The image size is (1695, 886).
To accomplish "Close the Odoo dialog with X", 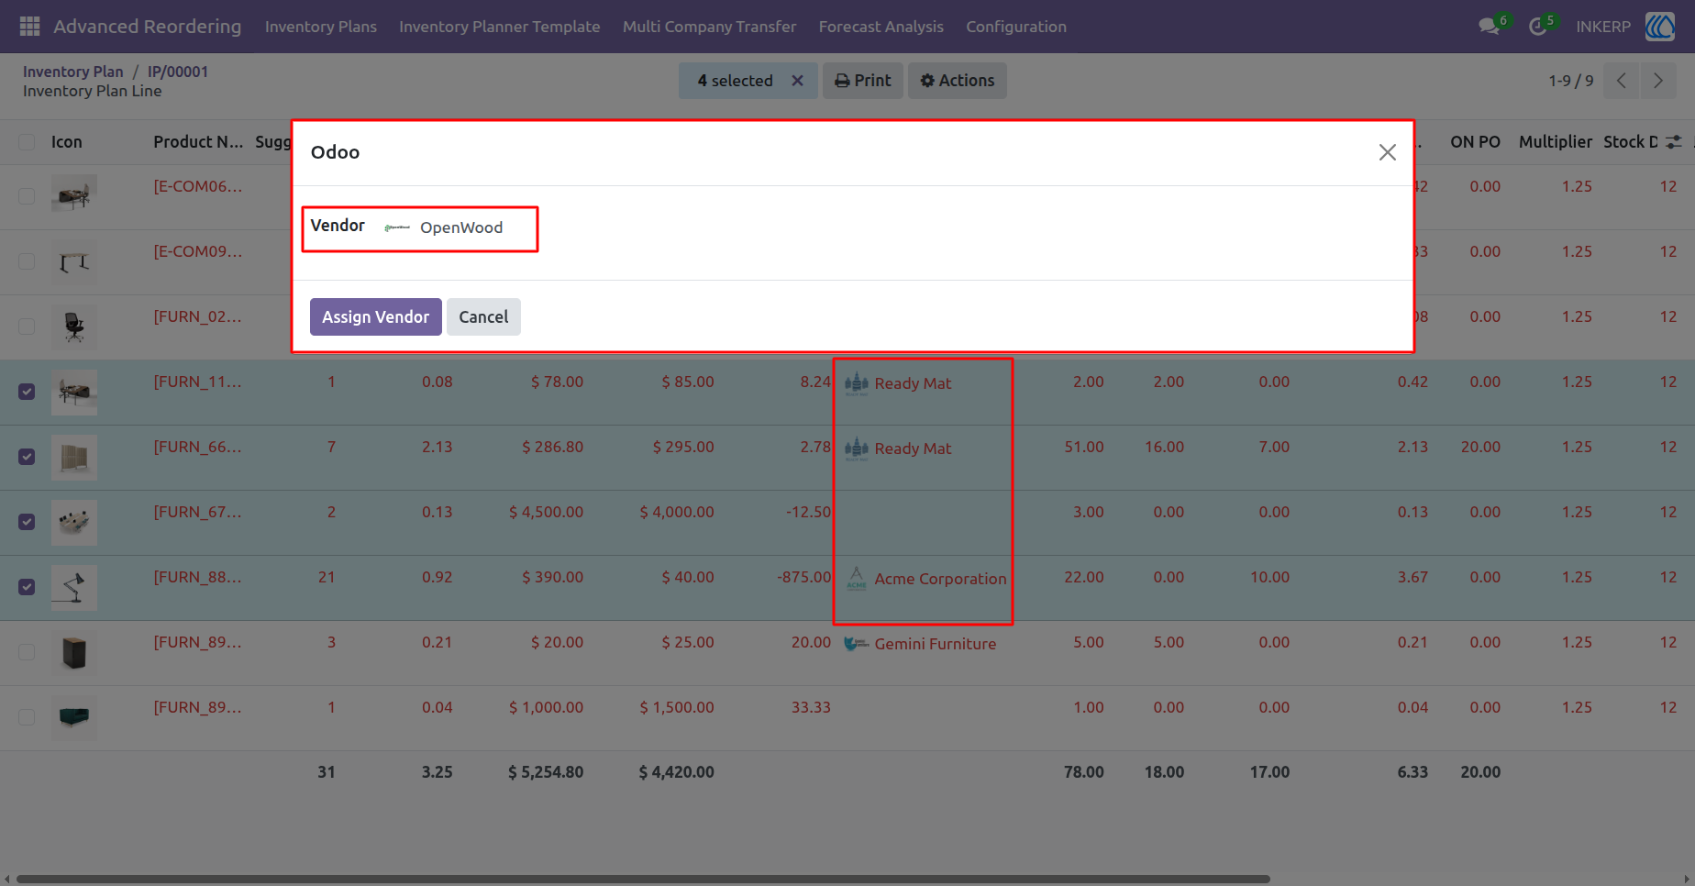I will click(1388, 152).
